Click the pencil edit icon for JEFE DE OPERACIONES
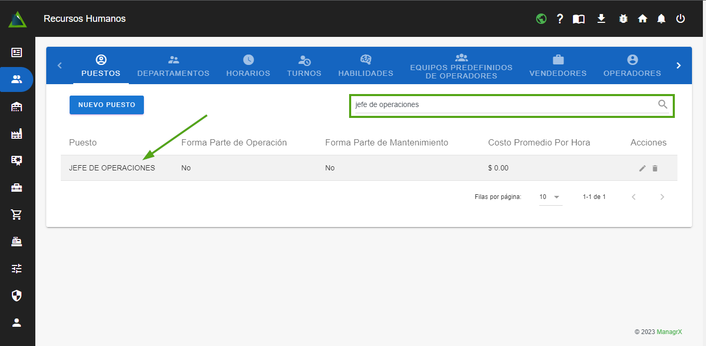Image resolution: width=706 pixels, height=346 pixels. pos(642,168)
